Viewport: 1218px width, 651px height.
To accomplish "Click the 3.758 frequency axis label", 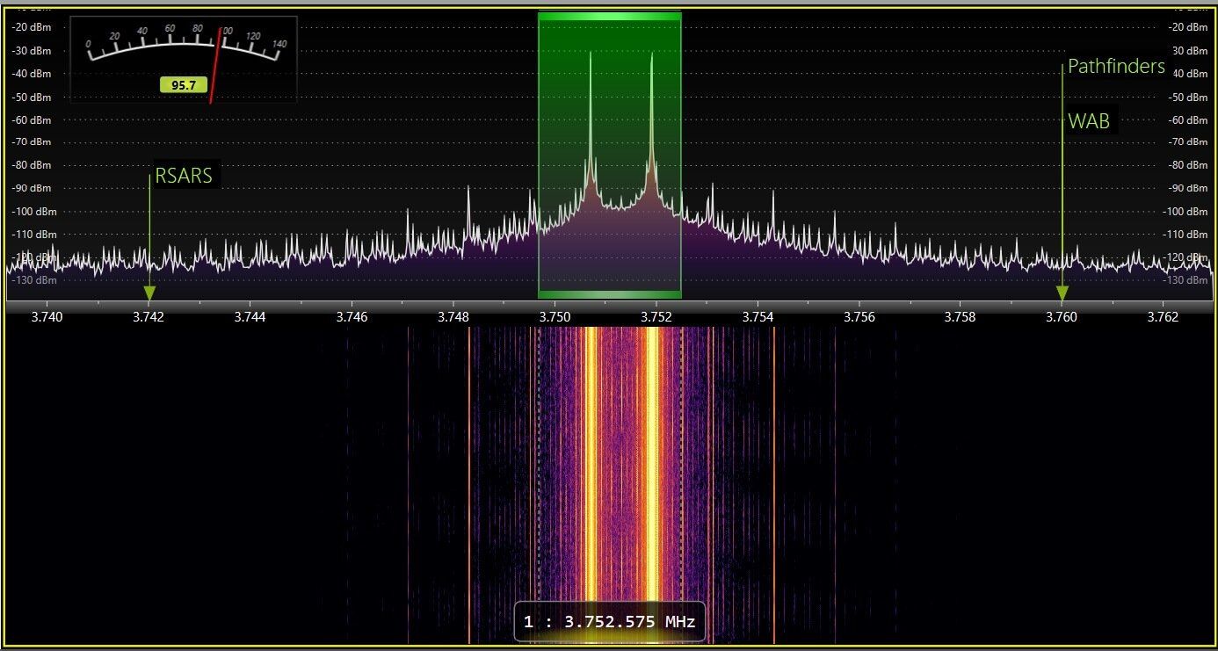I will (961, 317).
